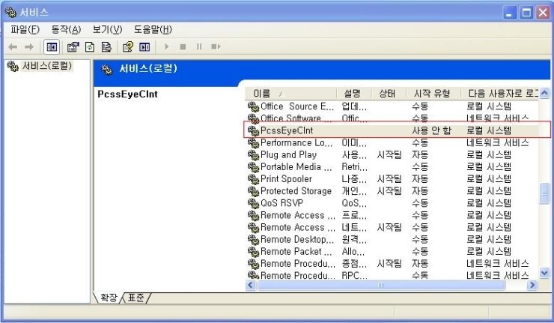
Task: Open the Properties toolbar icon
Action: (x=73, y=46)
